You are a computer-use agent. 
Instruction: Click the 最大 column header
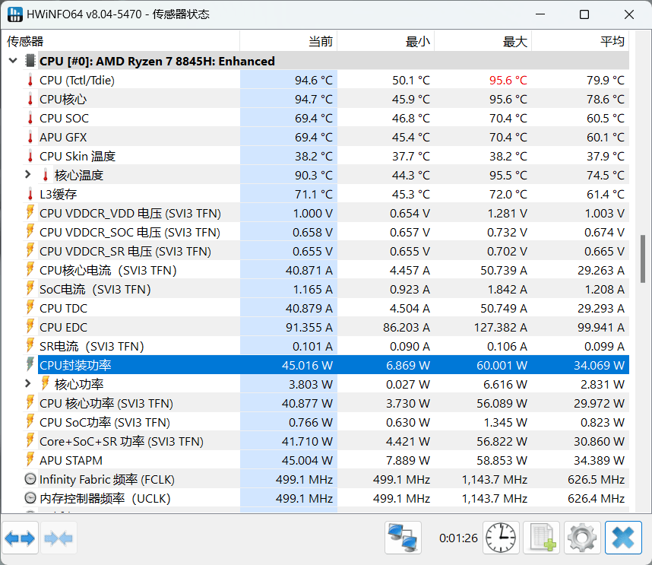[x=483, y=41]
